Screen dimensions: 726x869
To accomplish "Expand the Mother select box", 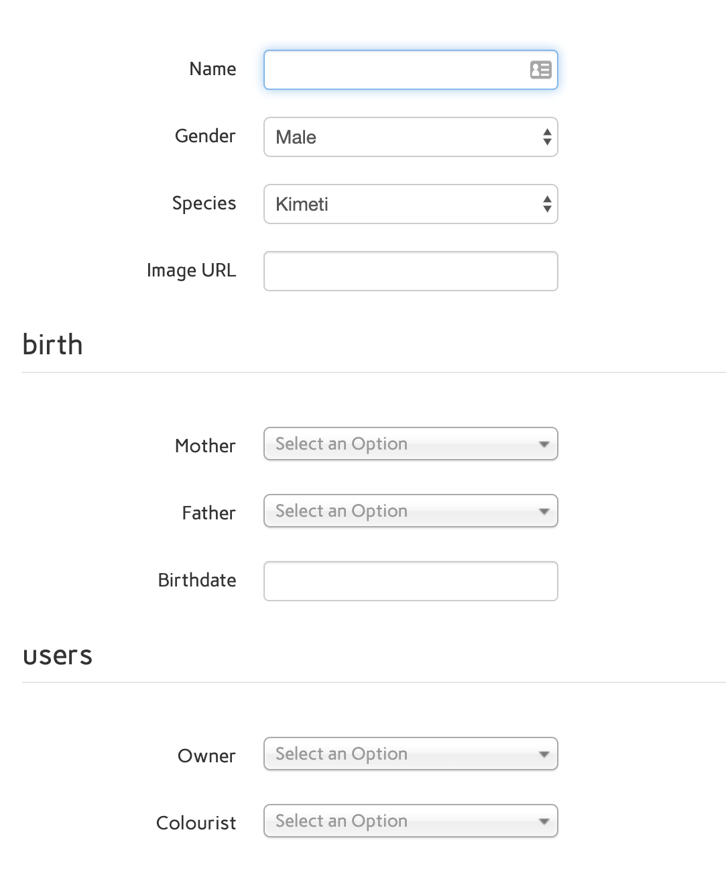I will pyautogui.click(x=410, y=444).
